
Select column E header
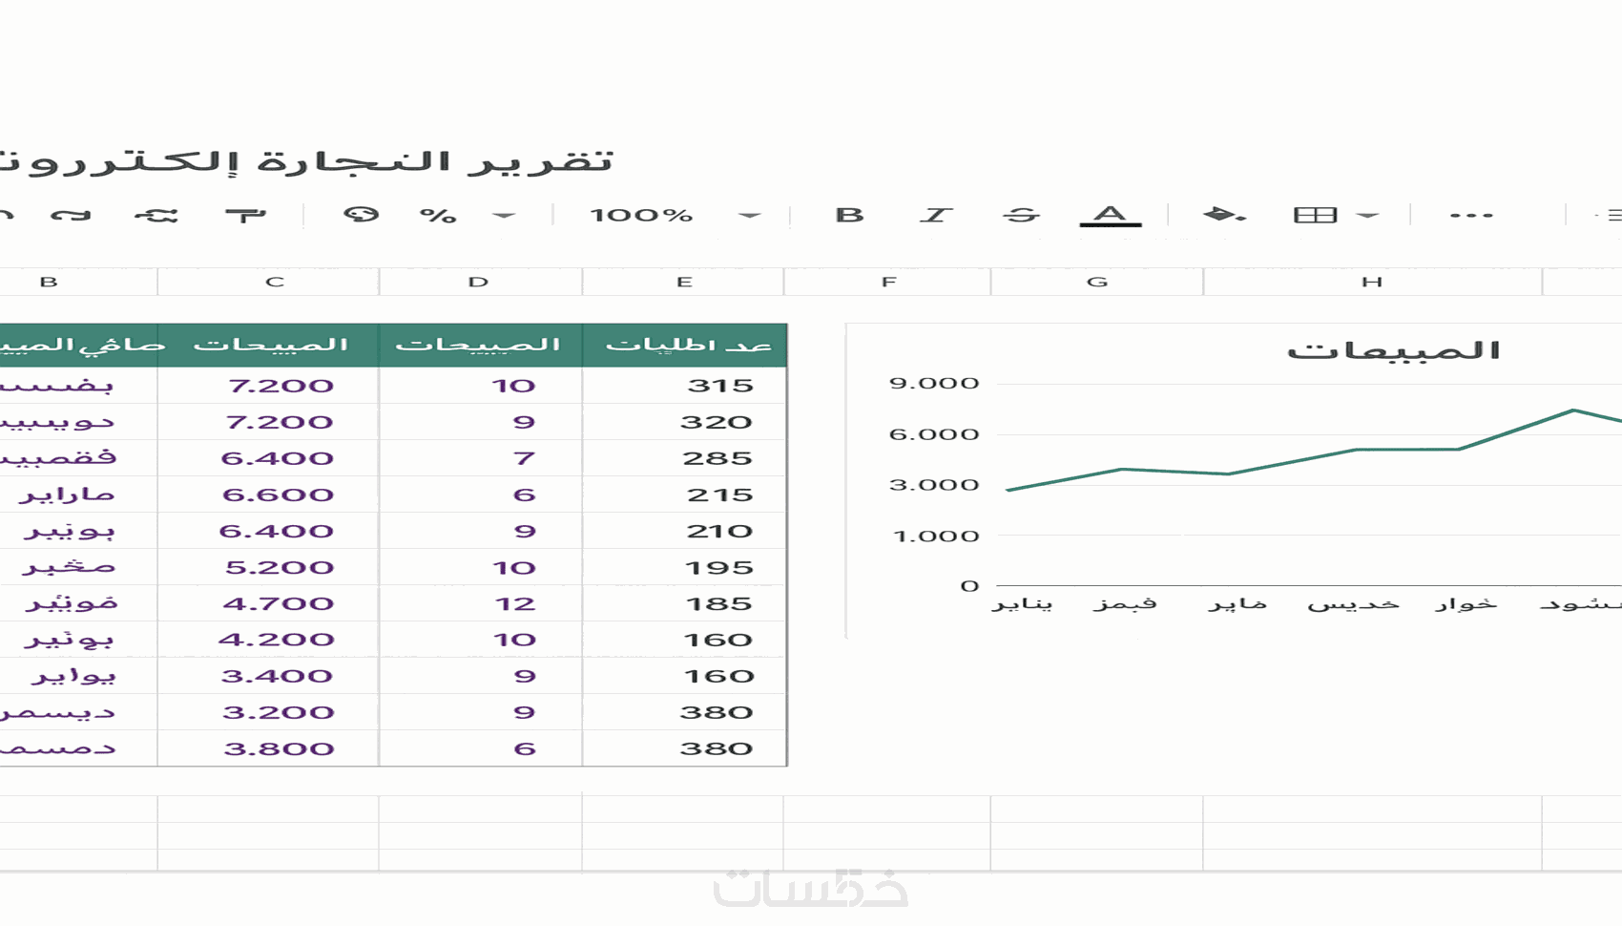coord(683,282)
